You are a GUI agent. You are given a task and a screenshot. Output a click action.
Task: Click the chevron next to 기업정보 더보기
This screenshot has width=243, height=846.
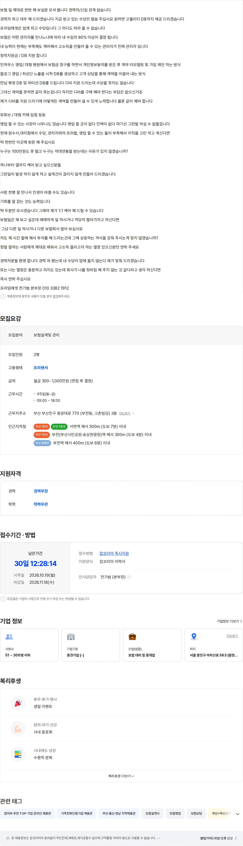(241, 621)
